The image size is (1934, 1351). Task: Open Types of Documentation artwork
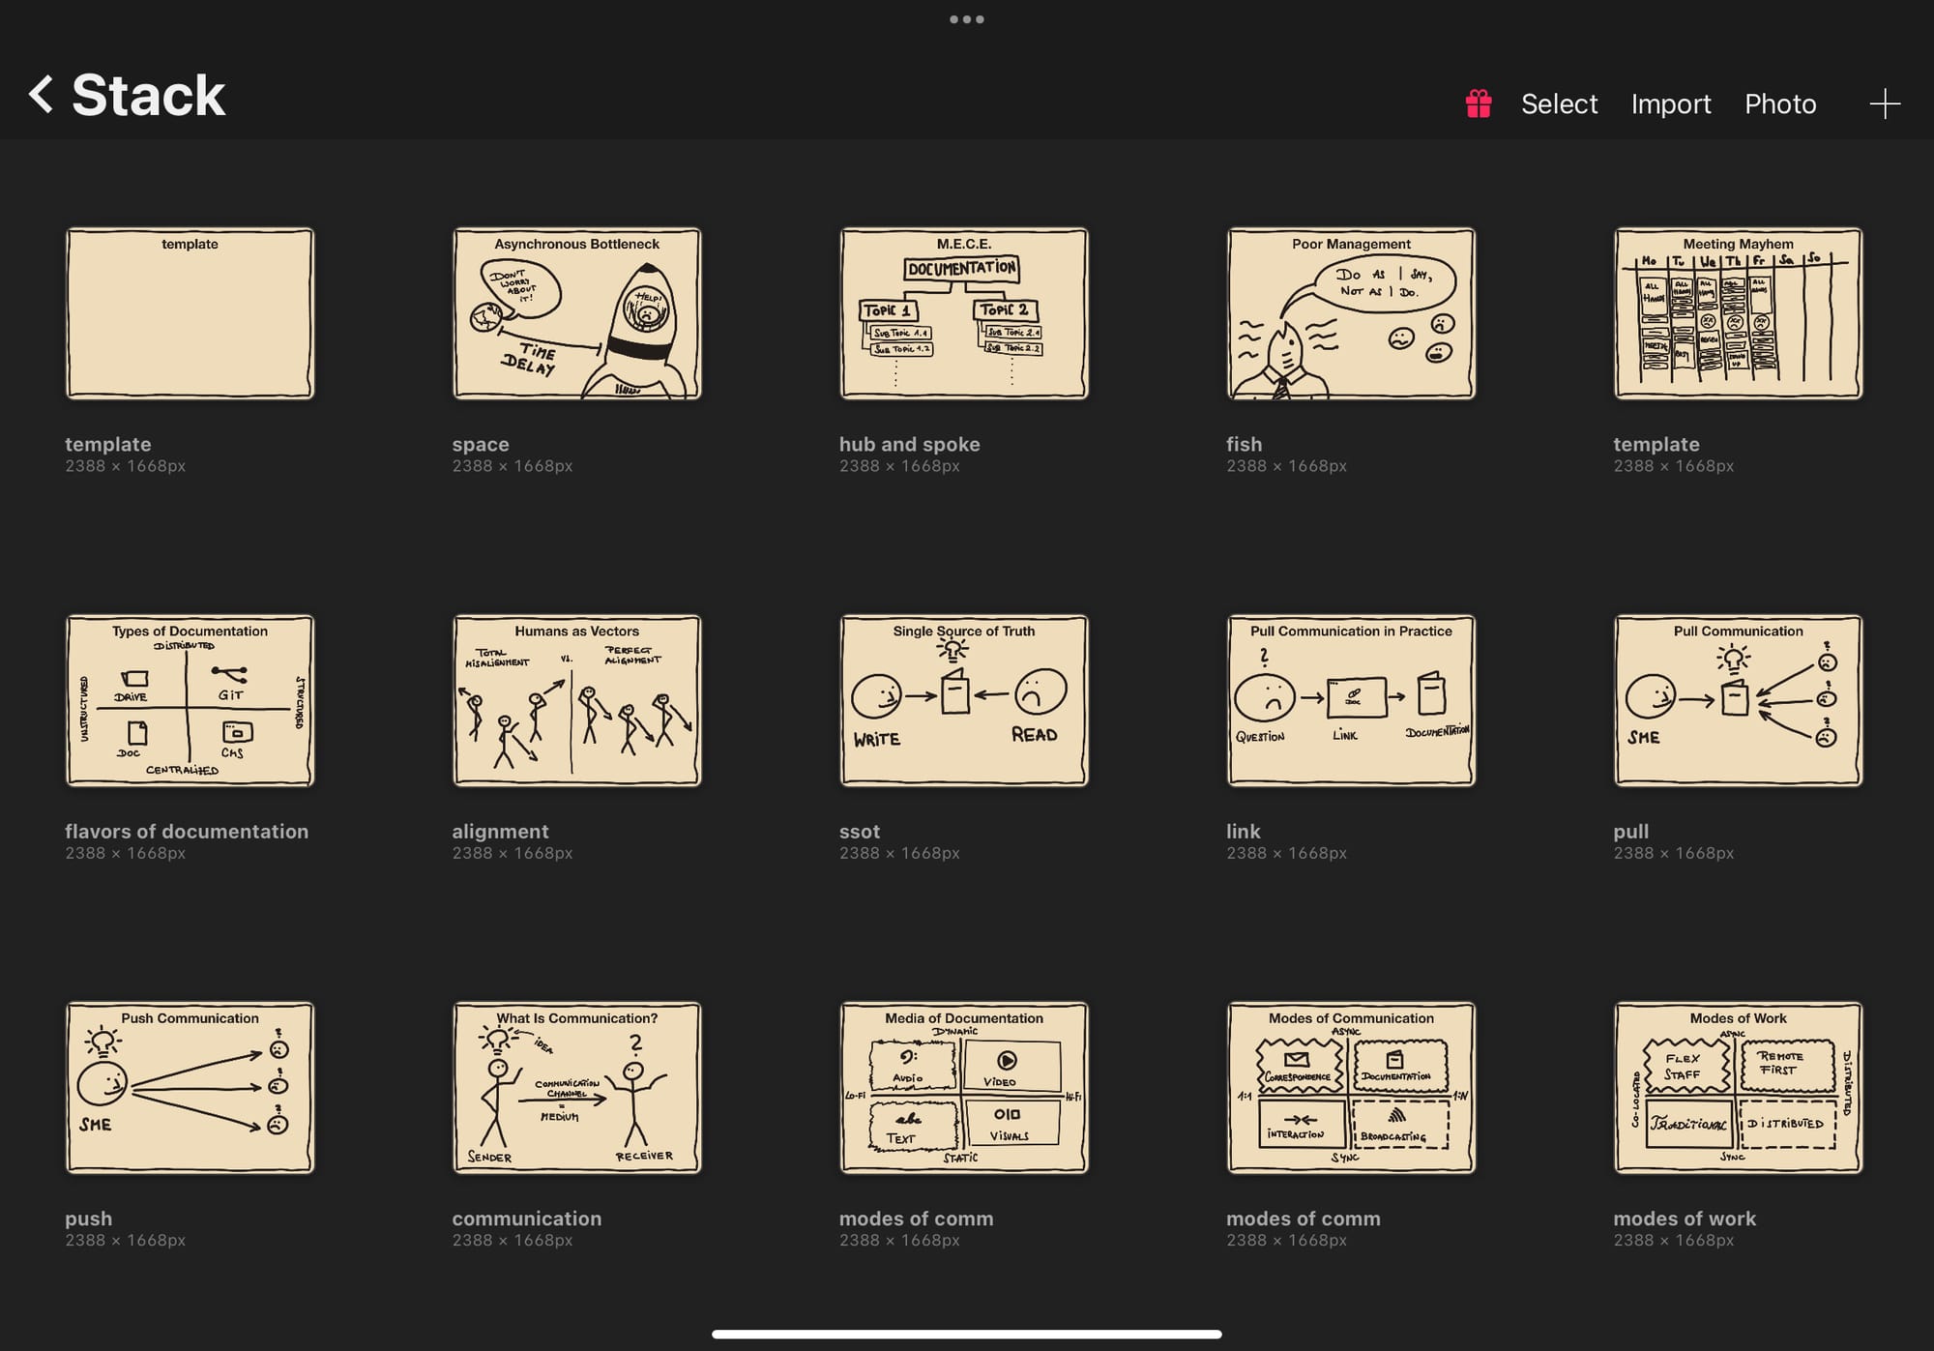190,700
